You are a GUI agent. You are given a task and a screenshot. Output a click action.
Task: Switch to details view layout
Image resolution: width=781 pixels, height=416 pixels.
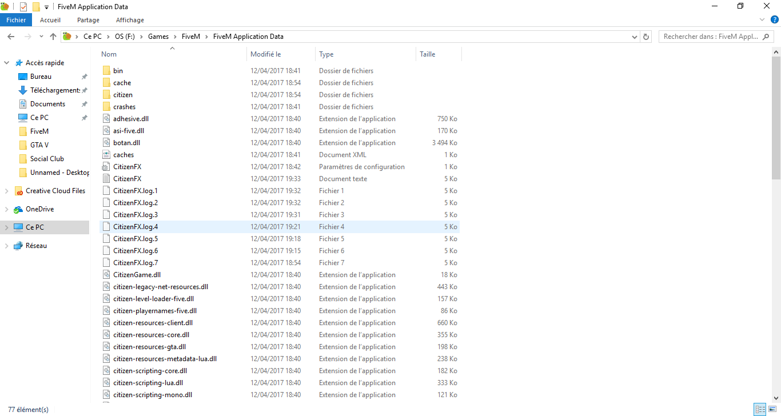point(760,409)
